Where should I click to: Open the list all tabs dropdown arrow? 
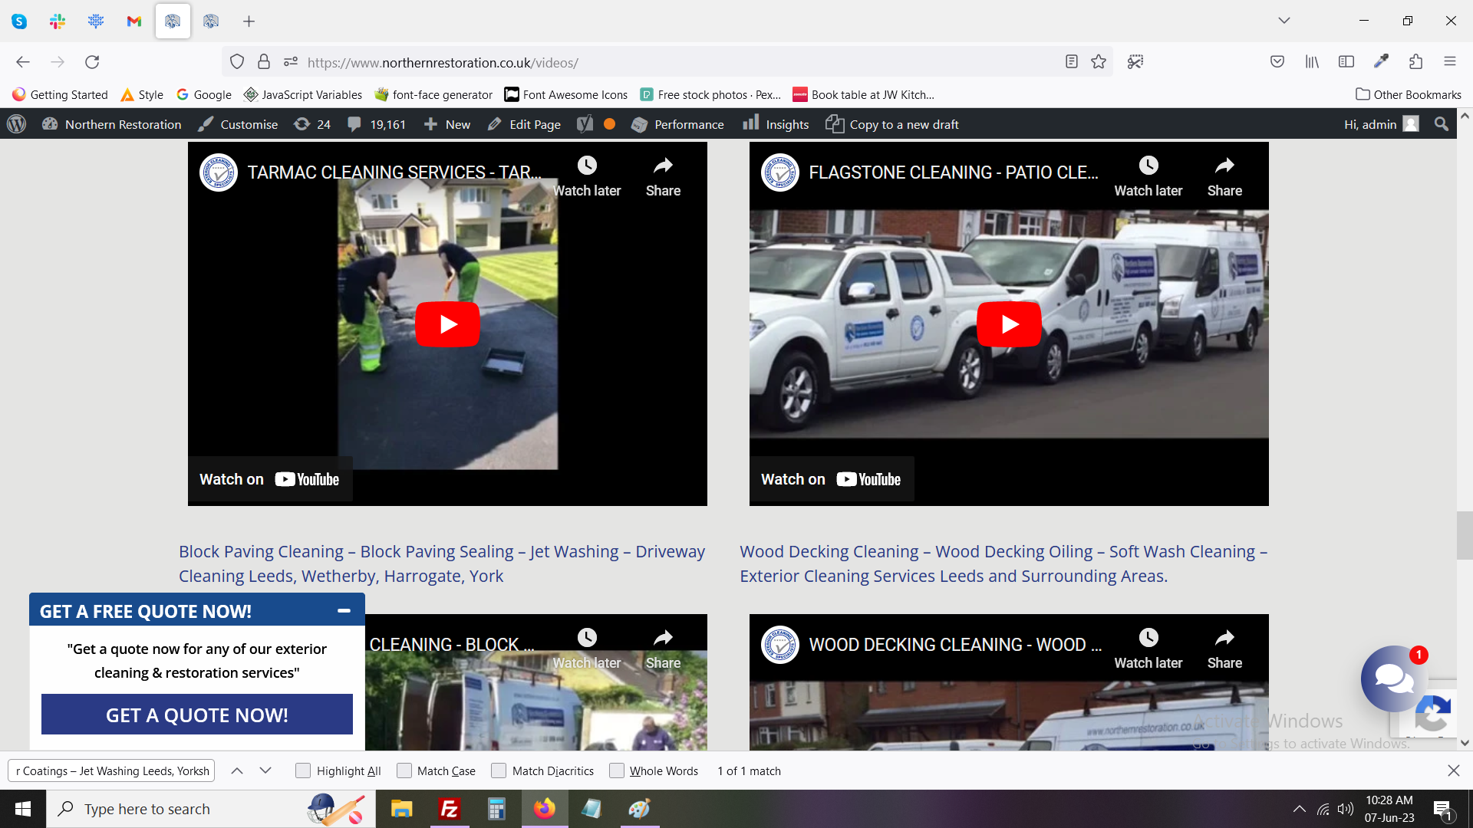(x=1284, y=21)
